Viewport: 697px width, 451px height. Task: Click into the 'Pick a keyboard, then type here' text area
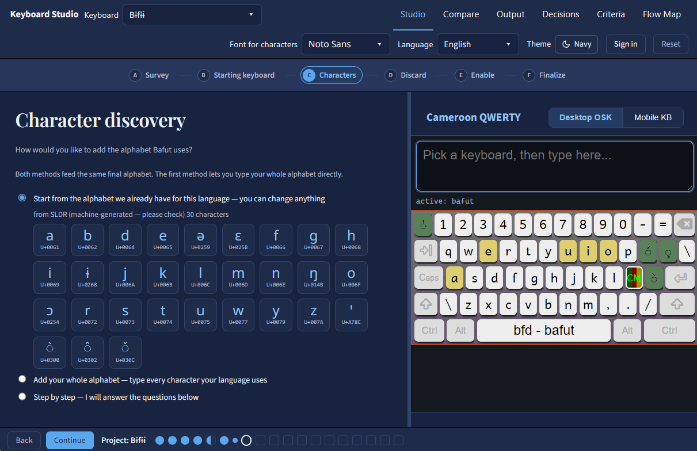pos(555,166)
